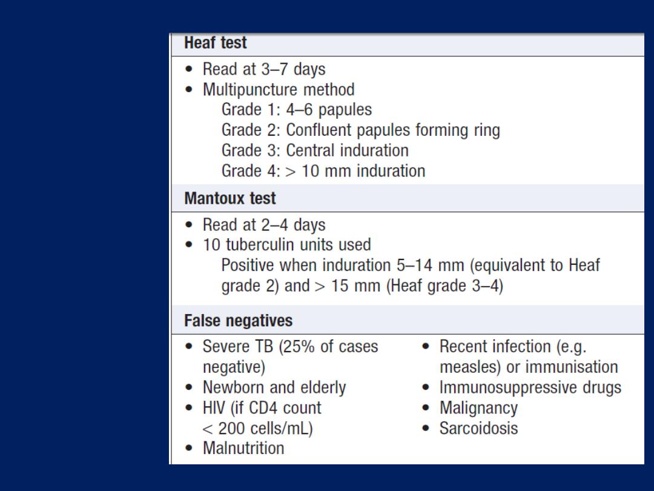
Task: Click the Sarcoidosis bullet item
Action: tap(479, 429)
